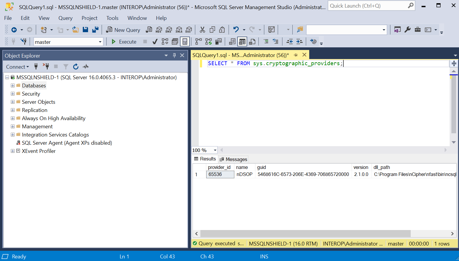
Task: Toggle IntelliSense Enabled button
Action: pos(185,42)
